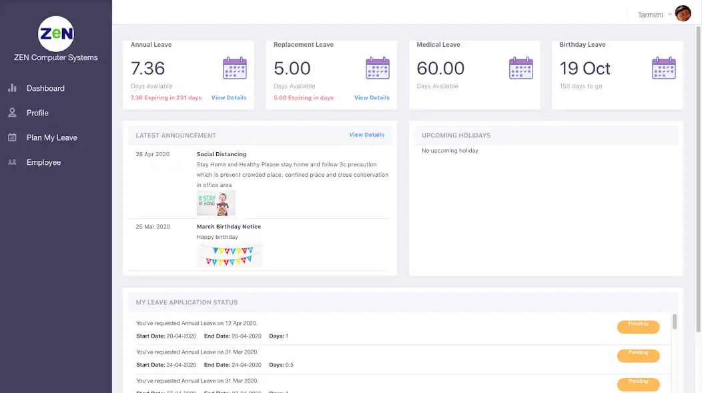The image size is (702, 393).
Task: Click the Replacement Leave calendar icon
Action: [x=377, y=68]
